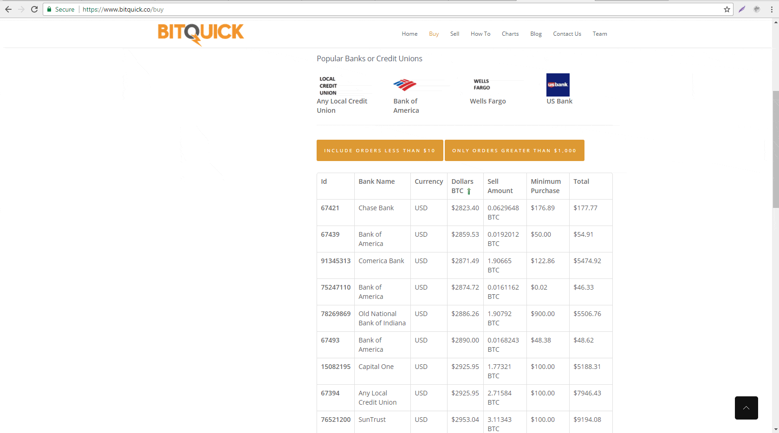Select the Capital One order
779x433 pixels.
point(464,371)
